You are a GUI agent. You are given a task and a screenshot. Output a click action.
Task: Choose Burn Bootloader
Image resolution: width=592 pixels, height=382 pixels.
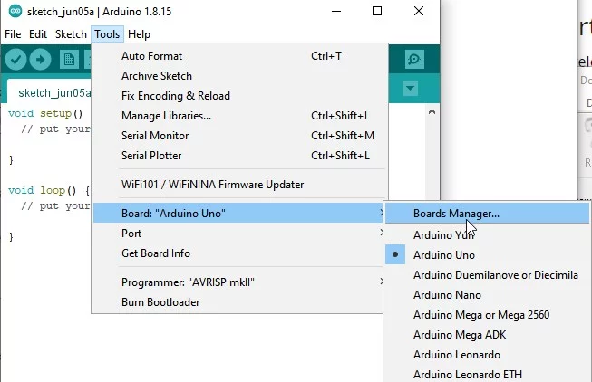[x=238, y=302]
